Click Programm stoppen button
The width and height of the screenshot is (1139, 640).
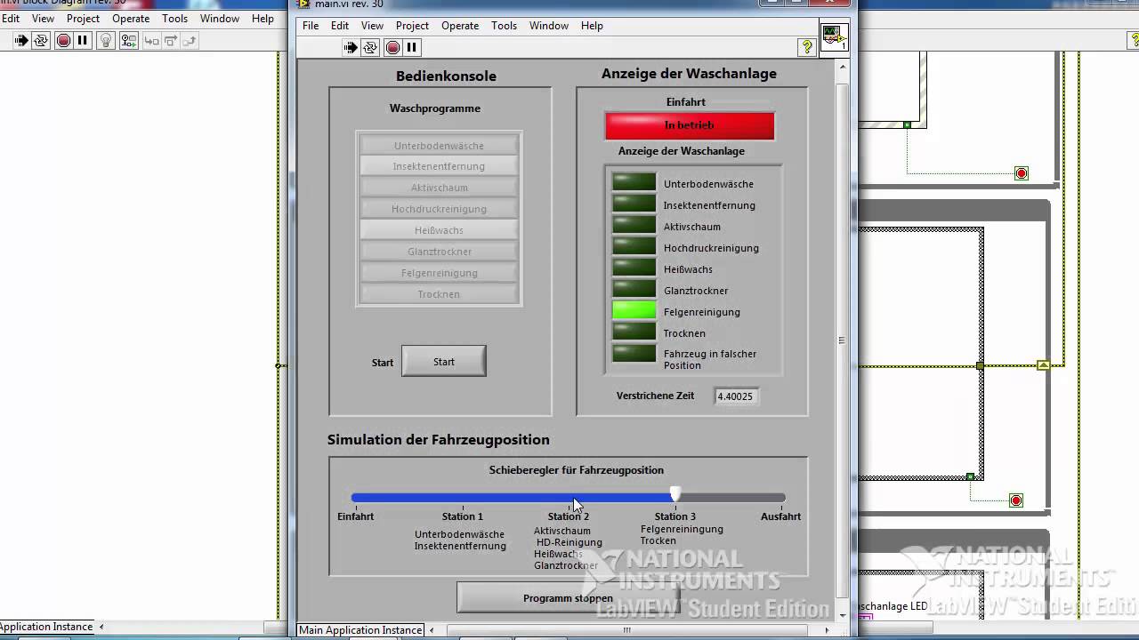[568, 598]
